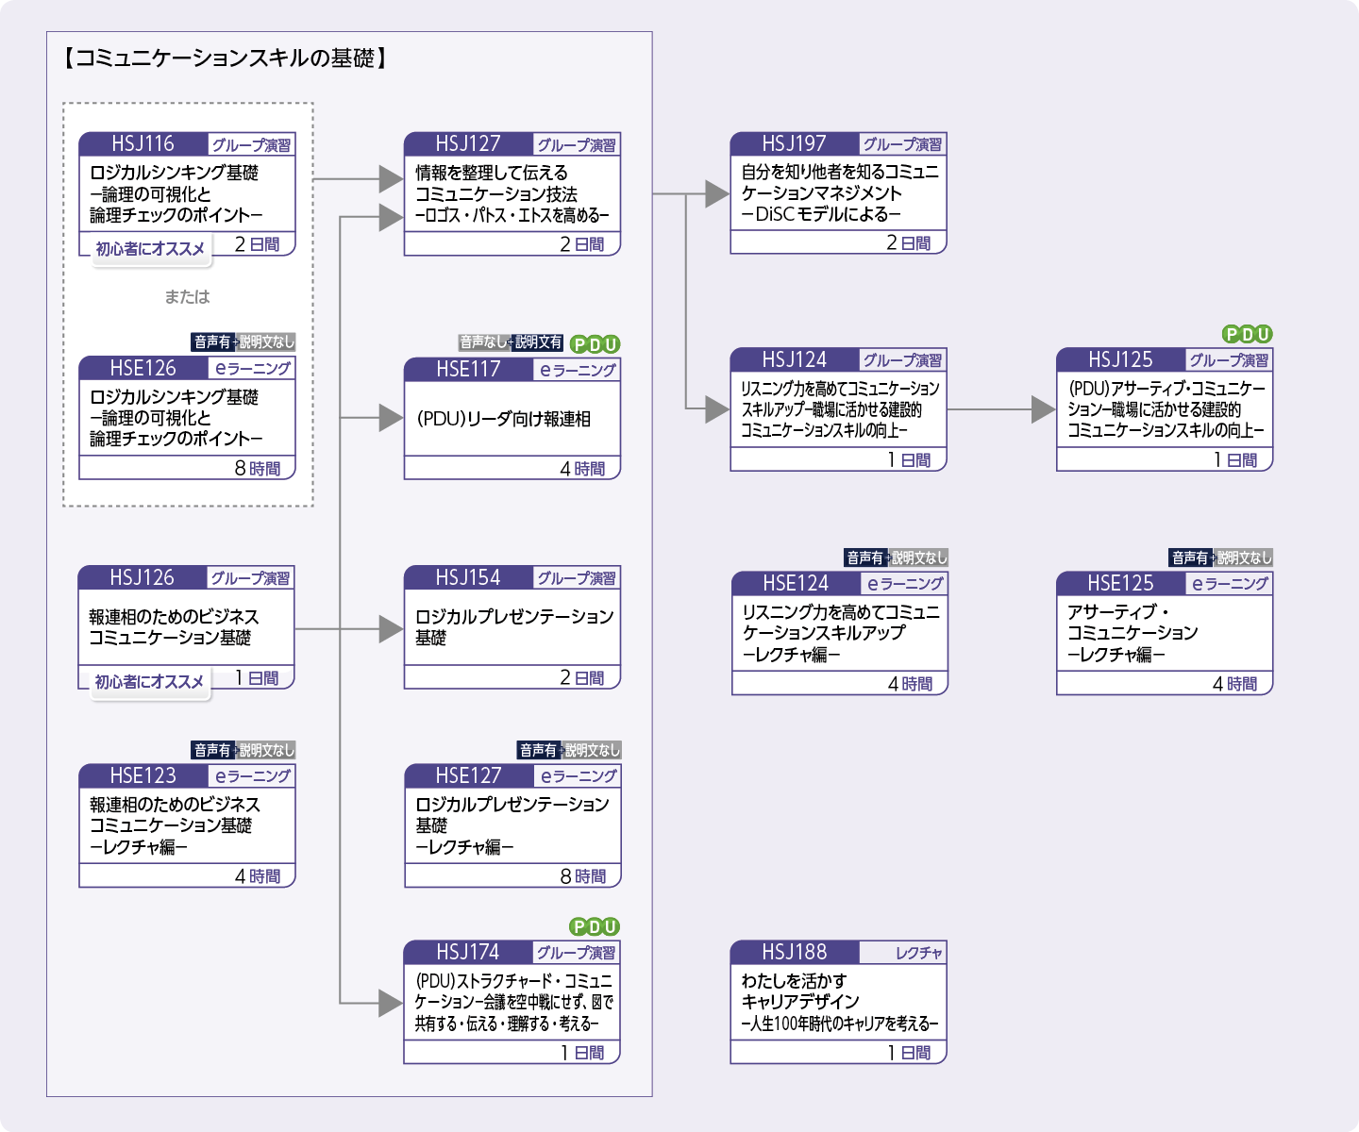The image size is (1359, 1132).
Task: Click the 8時間 duration on HSE126
Action: (x=258, y=468)
